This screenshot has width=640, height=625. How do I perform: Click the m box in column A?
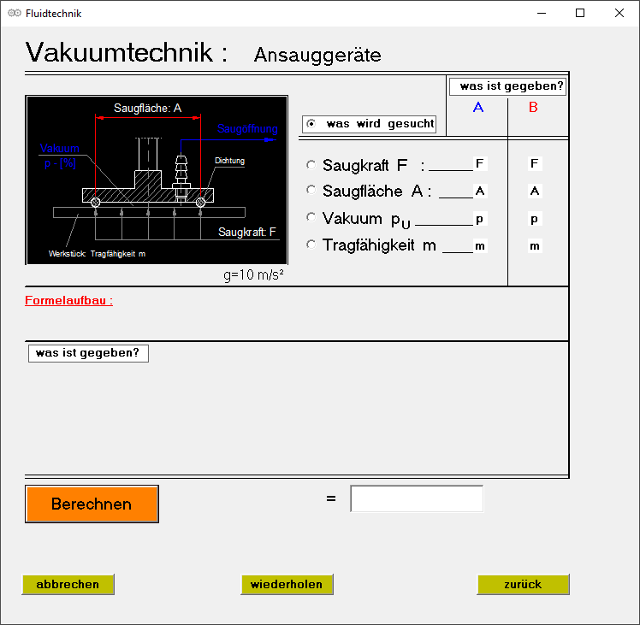tap(480, 246)
